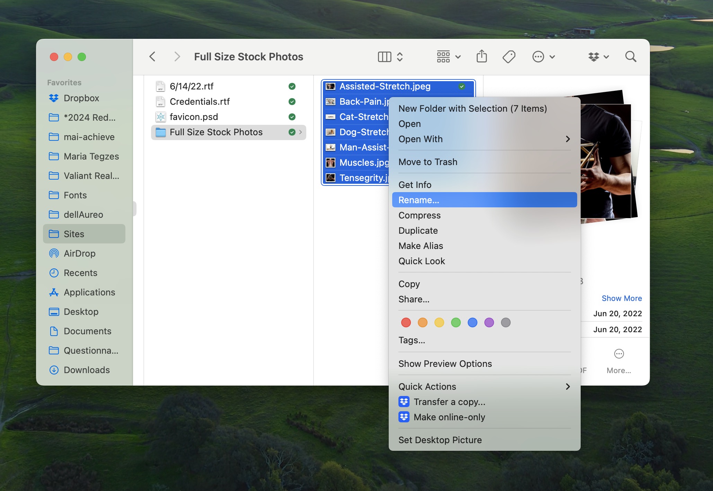This screenshot has height=491, width=713.
Task: Click the Tags icon in Finder toolbar
Action: point(509,57)
